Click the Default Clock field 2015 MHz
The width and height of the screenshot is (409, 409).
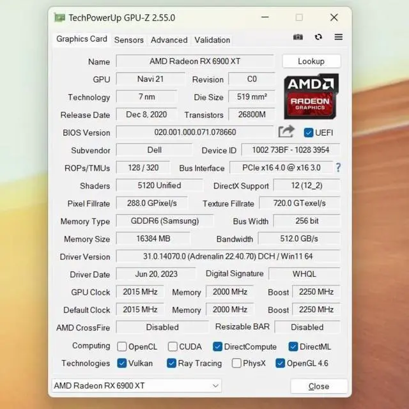click(x=140, y=309)
